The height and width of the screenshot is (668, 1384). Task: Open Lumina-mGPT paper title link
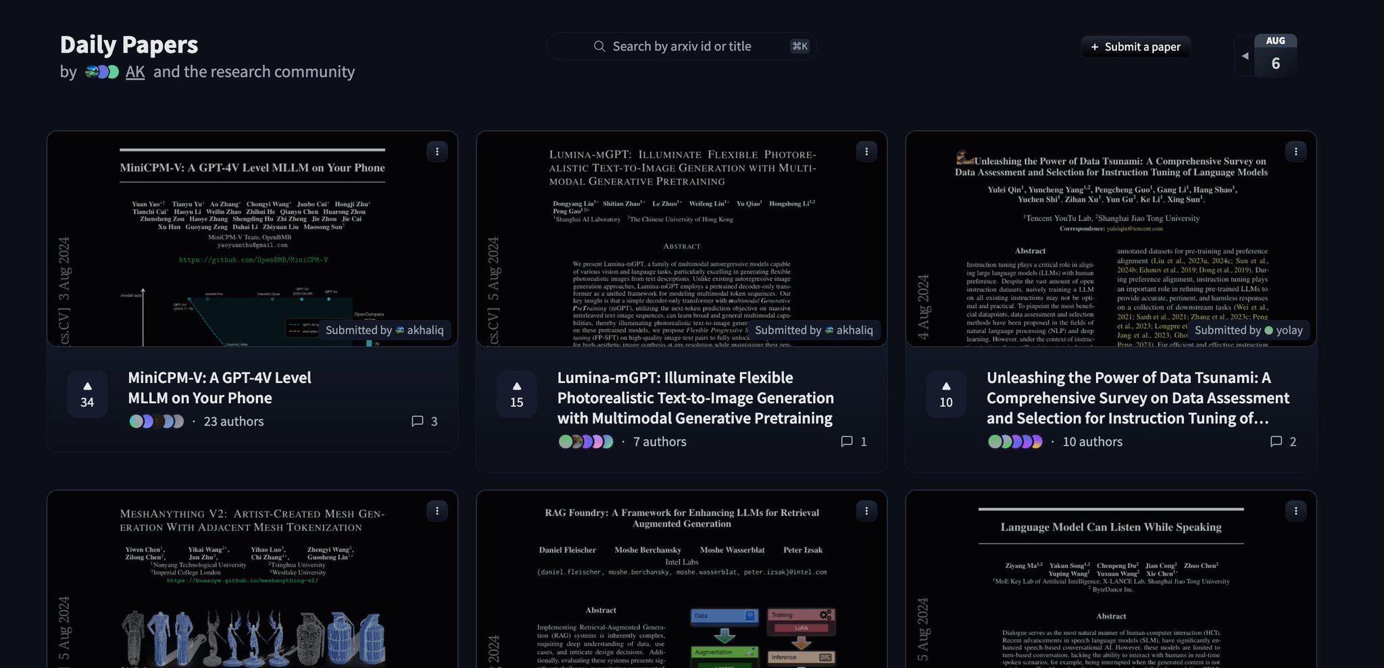[695, 398]
